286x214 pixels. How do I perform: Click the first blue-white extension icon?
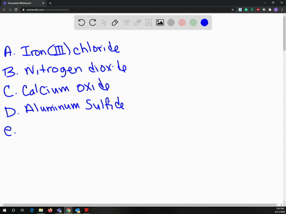240,10
